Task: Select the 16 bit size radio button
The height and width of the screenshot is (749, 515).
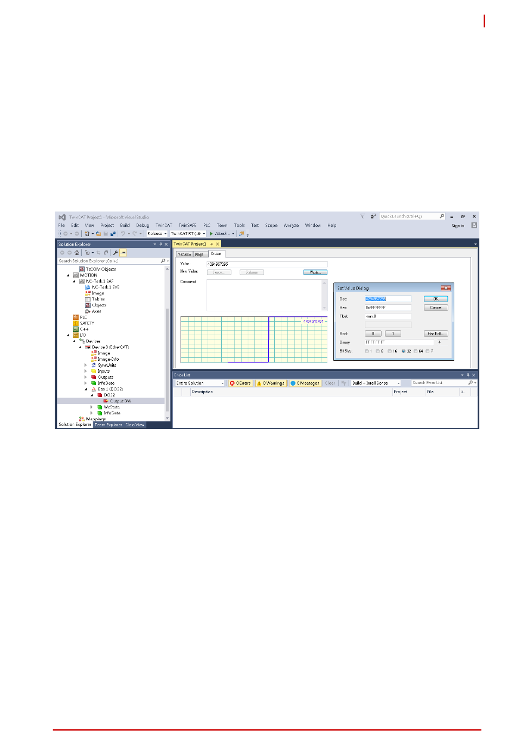Action: [390, 351]
